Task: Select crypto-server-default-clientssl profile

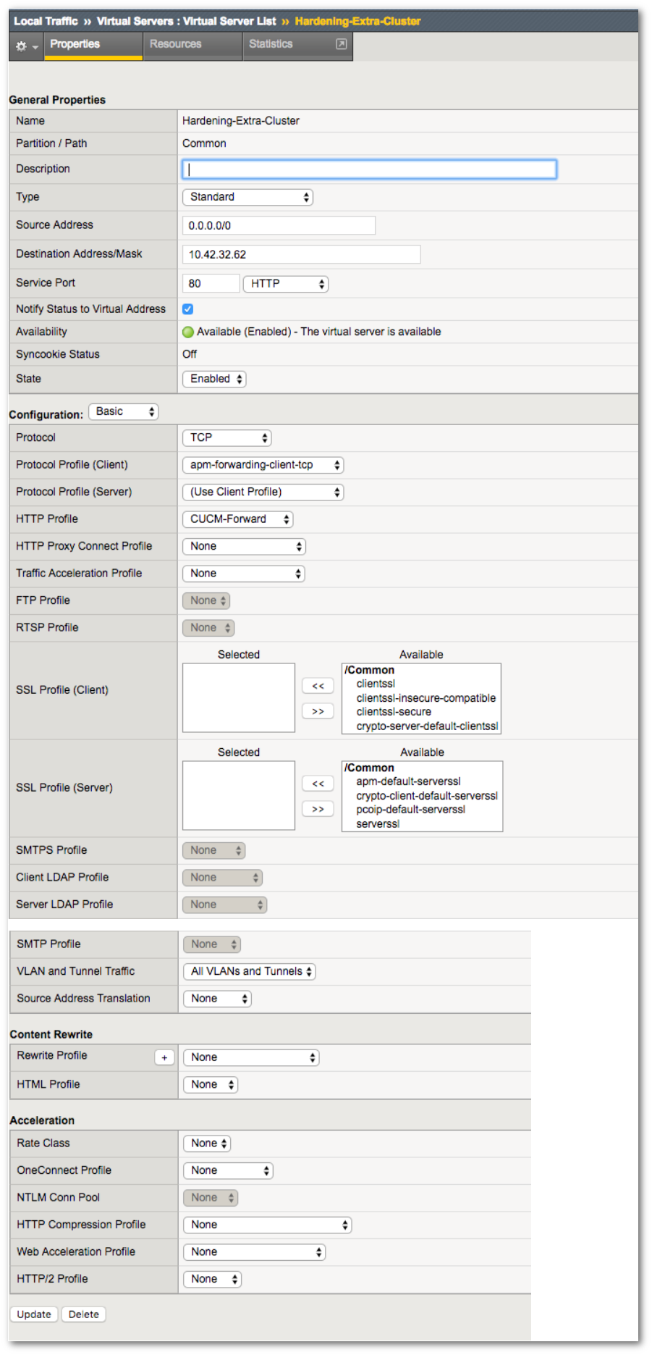Action: click(x=427, y=726)
